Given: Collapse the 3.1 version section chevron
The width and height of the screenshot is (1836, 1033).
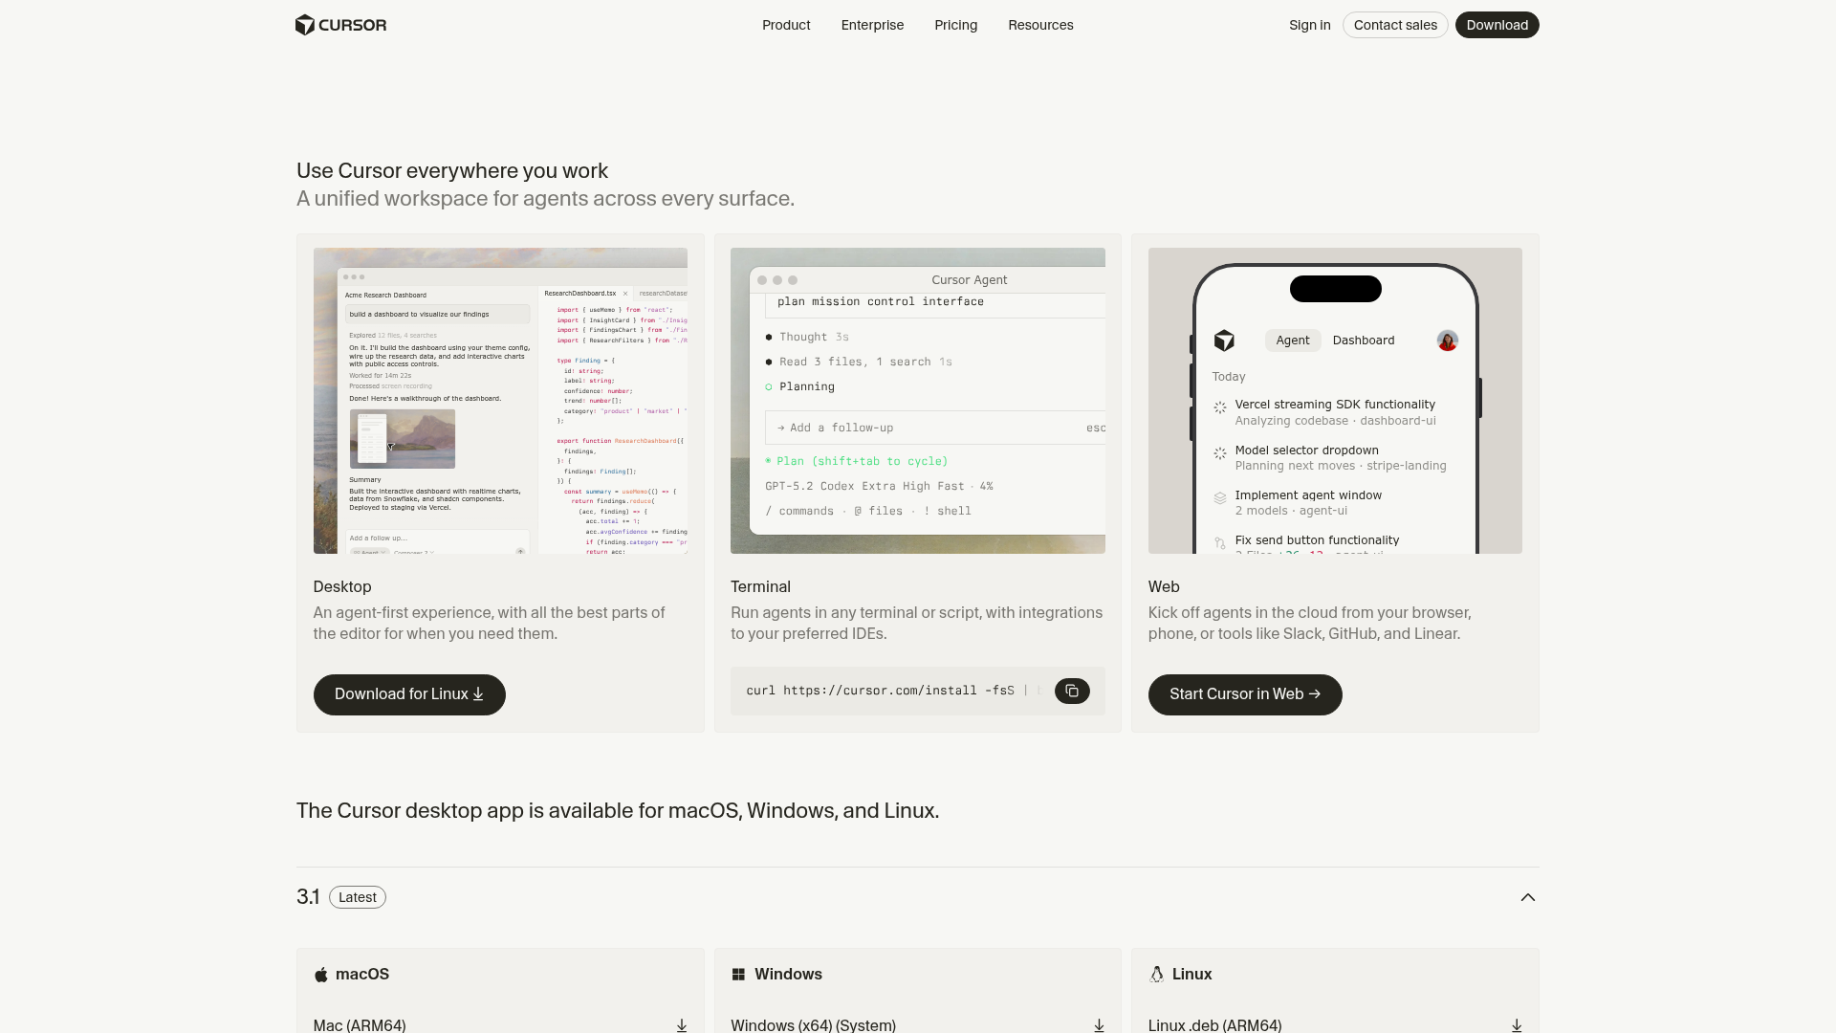Looking at the screenshot, I should point(1528,897).
